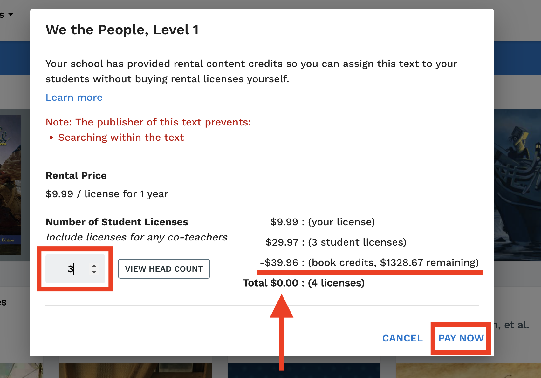Select the left book cover behind dialog
This screenshot has width=541, height=378.
(x=10, y=185)
